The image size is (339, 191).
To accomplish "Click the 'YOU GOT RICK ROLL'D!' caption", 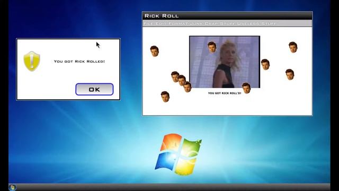I will (x=225, y=93).
